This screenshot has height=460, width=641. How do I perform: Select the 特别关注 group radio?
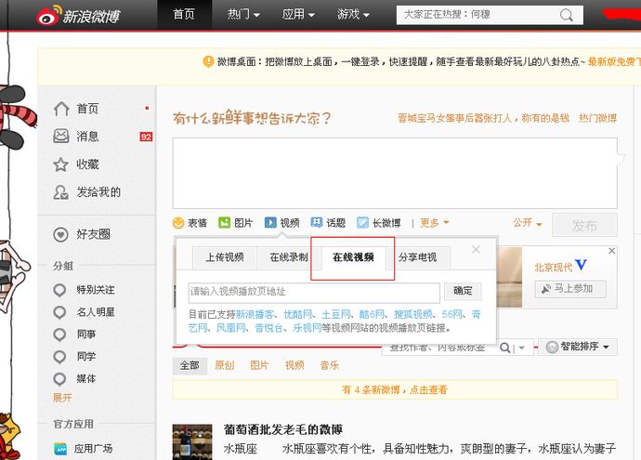tap(60, 290)
